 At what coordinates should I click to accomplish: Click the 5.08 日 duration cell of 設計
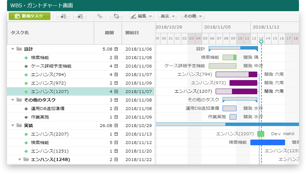click(x=110, y=49)
